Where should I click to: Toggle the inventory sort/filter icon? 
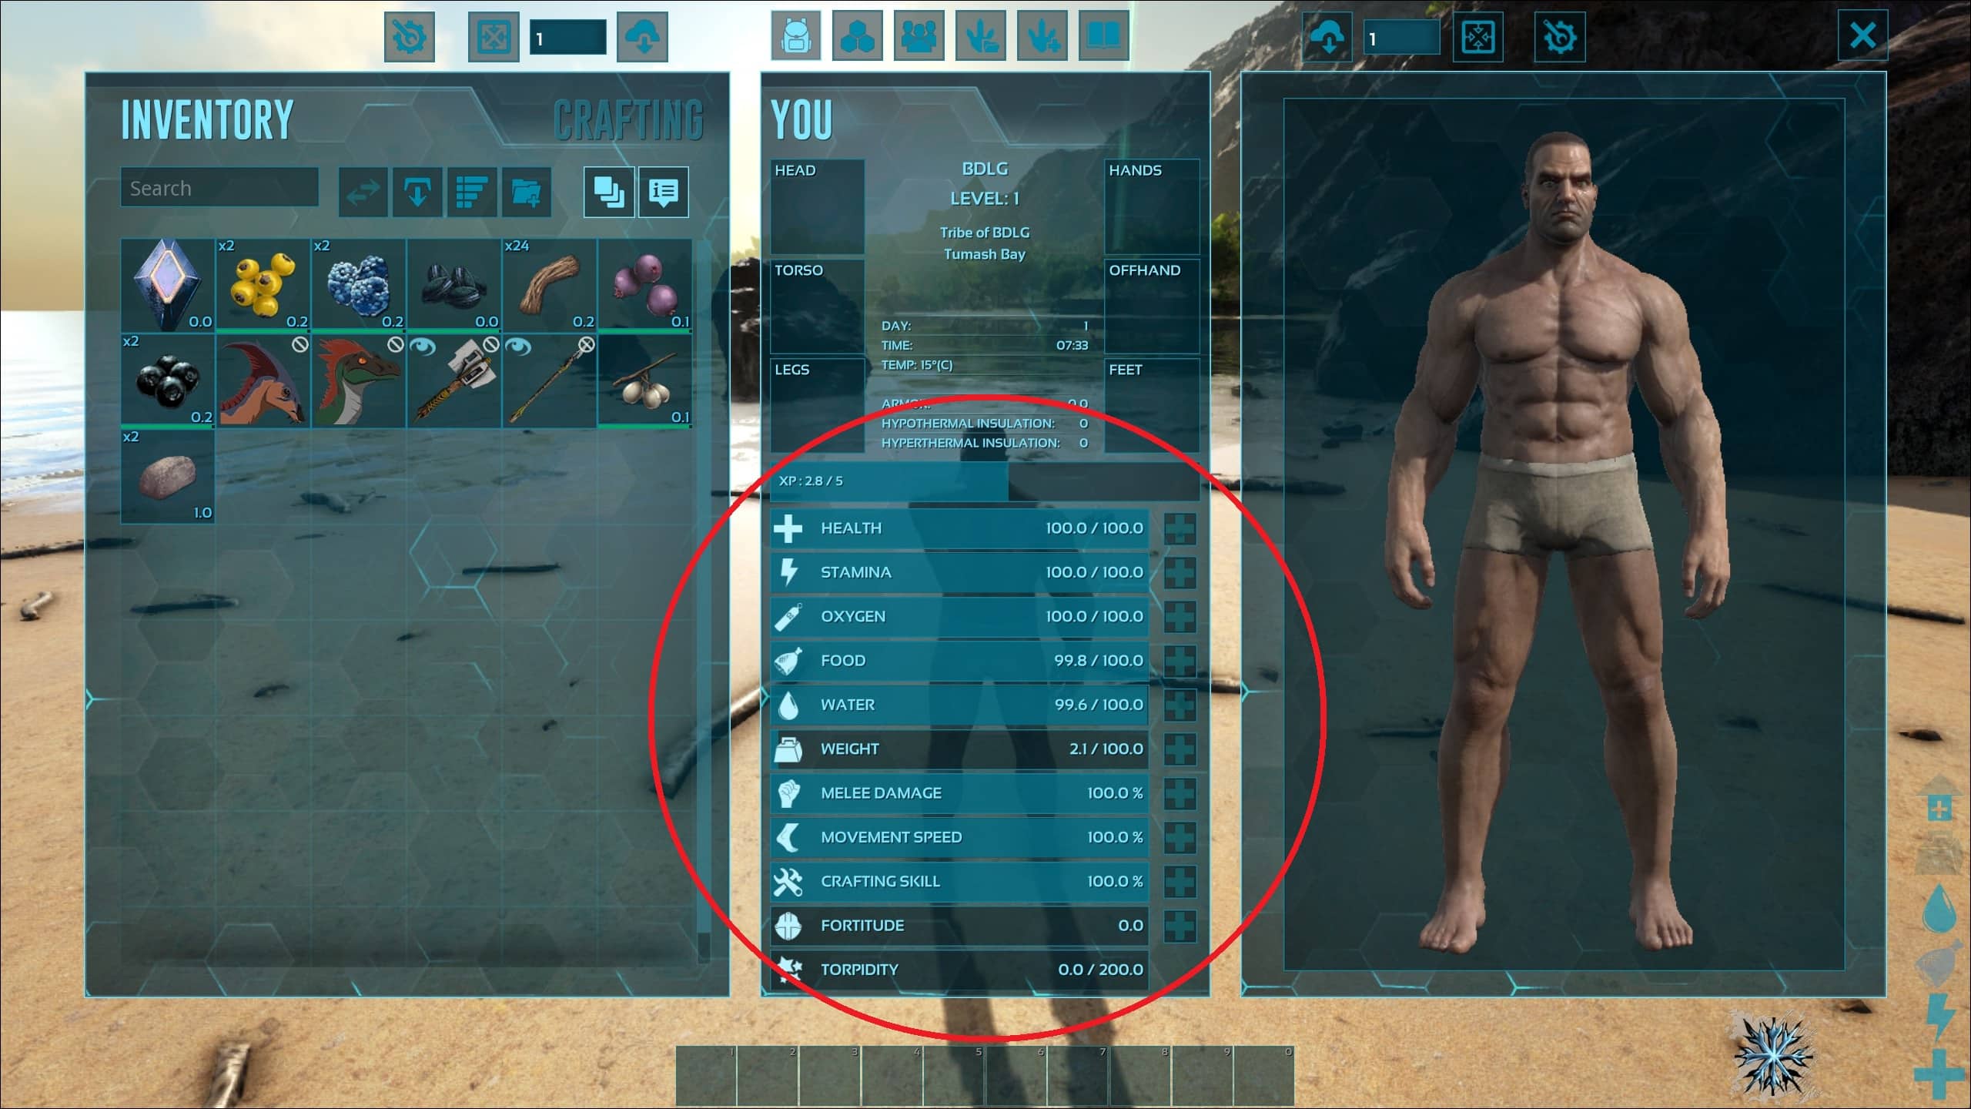coord(468,189)
